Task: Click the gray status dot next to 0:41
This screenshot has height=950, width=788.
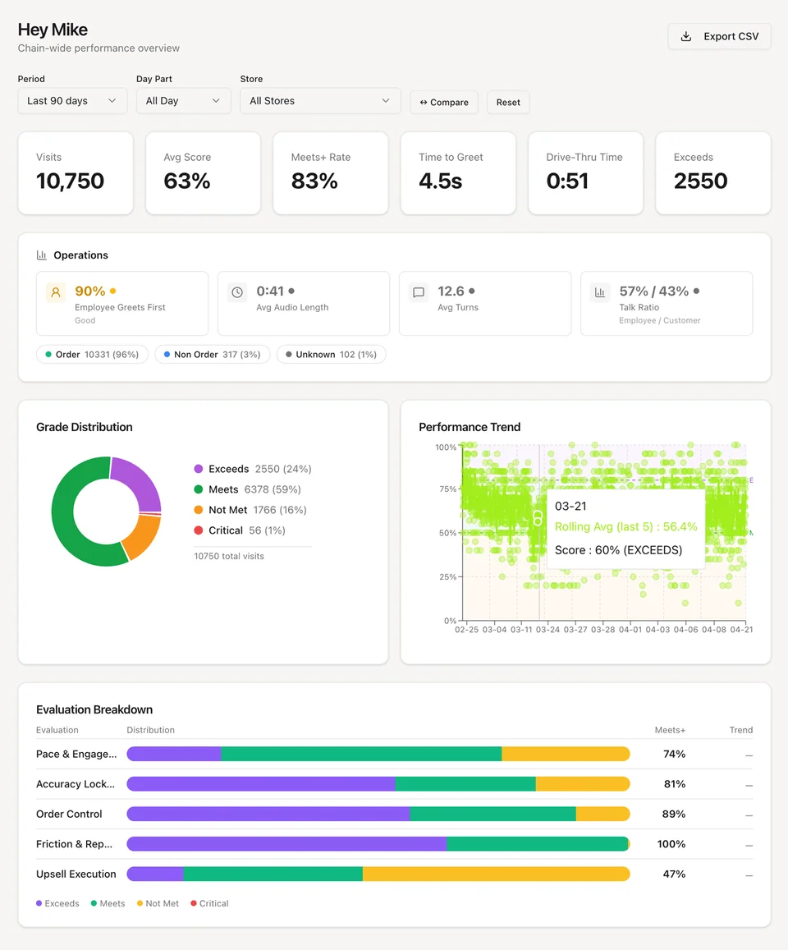Action: click(x=291, y=291)
